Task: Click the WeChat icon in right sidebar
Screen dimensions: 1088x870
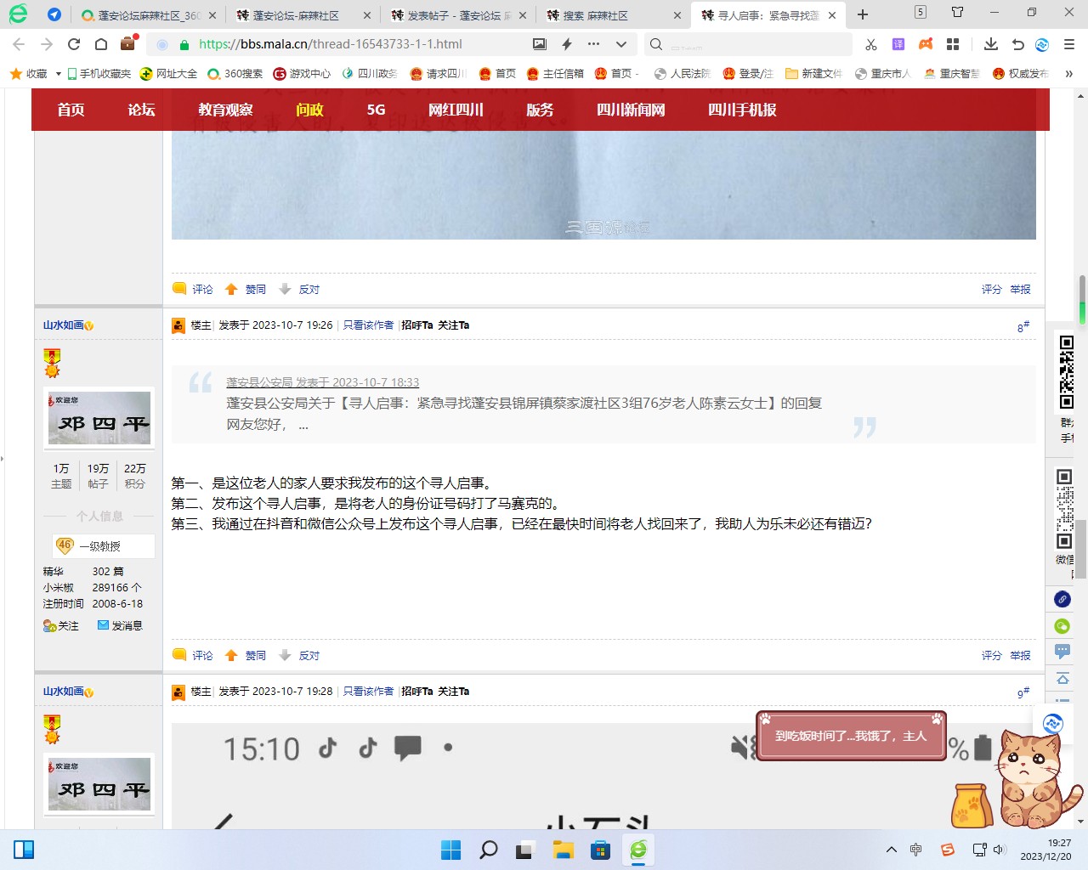Action: coord(1062,626)
